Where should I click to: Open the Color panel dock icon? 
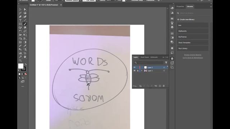click(x=172, y=8)
